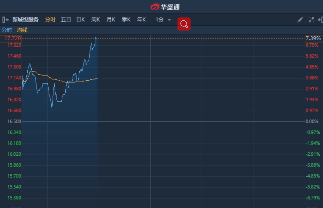Switch to the 五日 chart tab
This screenshot has height=208, width=323.
[66, 20]
